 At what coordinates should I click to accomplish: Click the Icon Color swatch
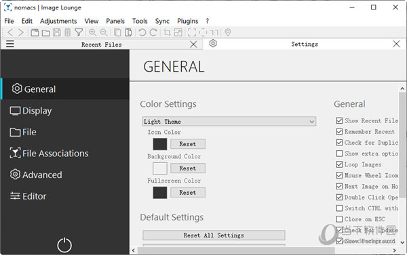click(160, 144)
